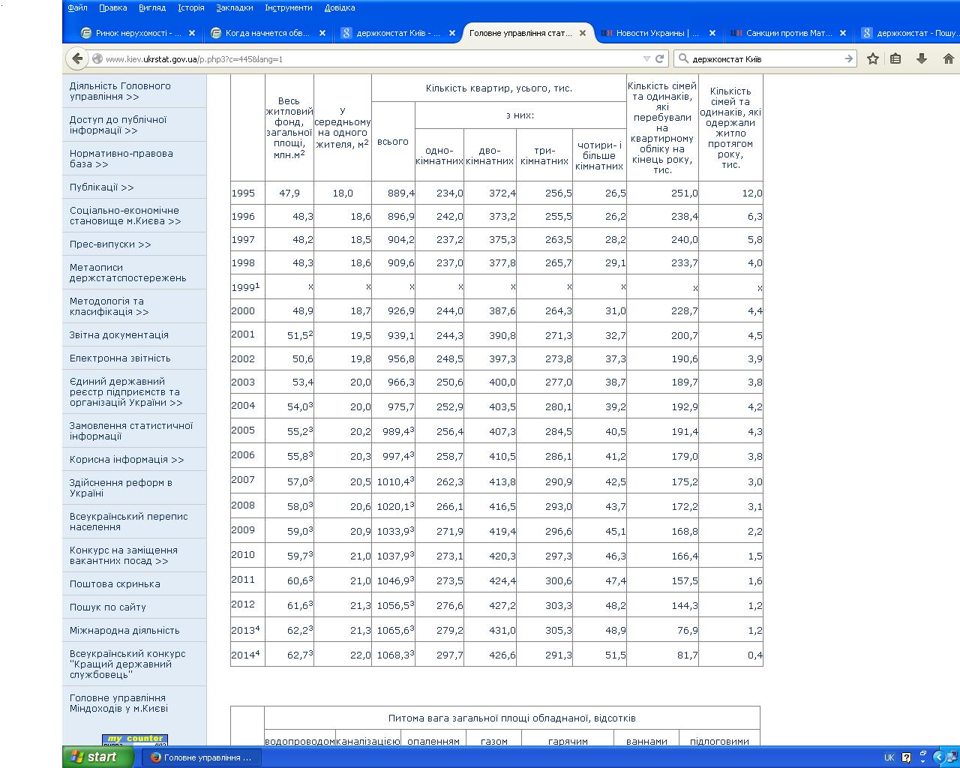Open the Закладки menu
960x768 pixels.
[x=234, y=7]
